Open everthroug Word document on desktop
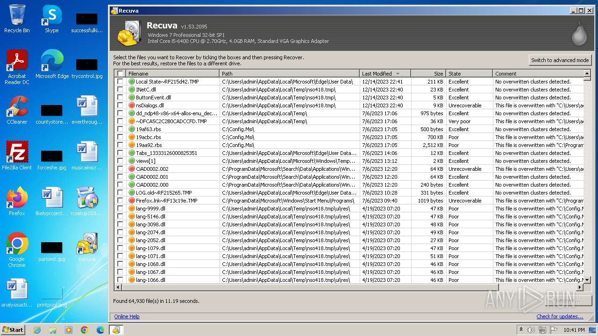This screenshot has height=336, width=598. [87, 110]
